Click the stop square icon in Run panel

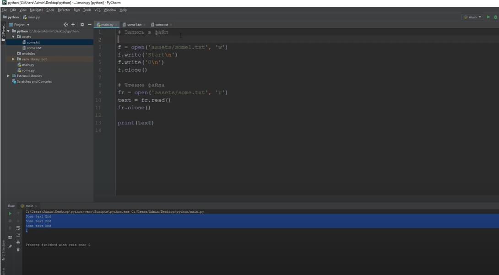click(10, 221)
